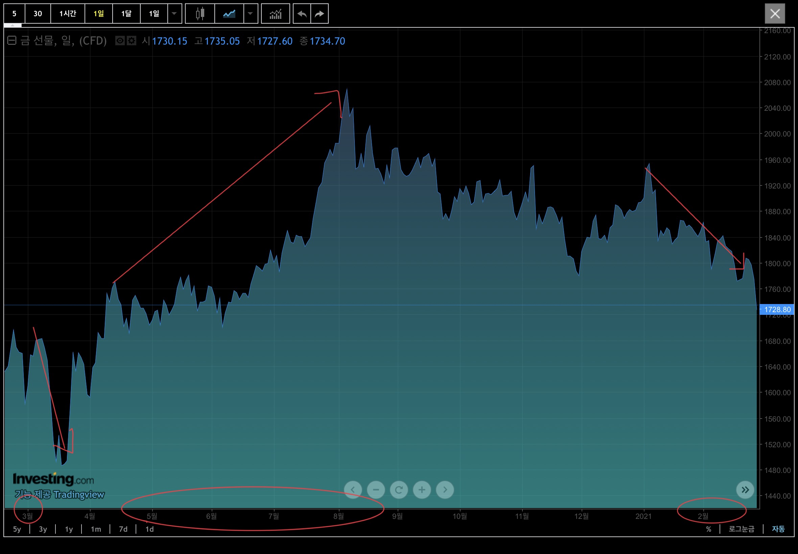Zoom in with the plus icon
Image resolution: width=798 pixels, height=554 pixels.
(422, 490)
